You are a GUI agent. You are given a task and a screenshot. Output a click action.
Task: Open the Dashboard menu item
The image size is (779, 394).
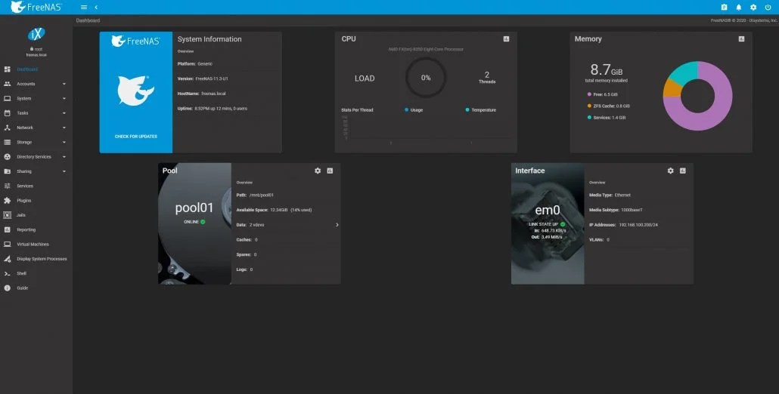36,69
